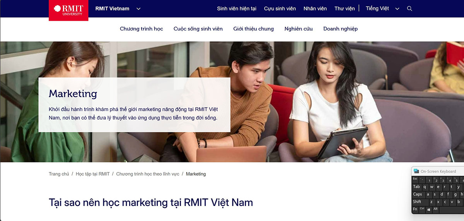Tap the space bar on On-Screen Keyboard
The width and height of the screenshot is (464, 221).
pos(452,210)
